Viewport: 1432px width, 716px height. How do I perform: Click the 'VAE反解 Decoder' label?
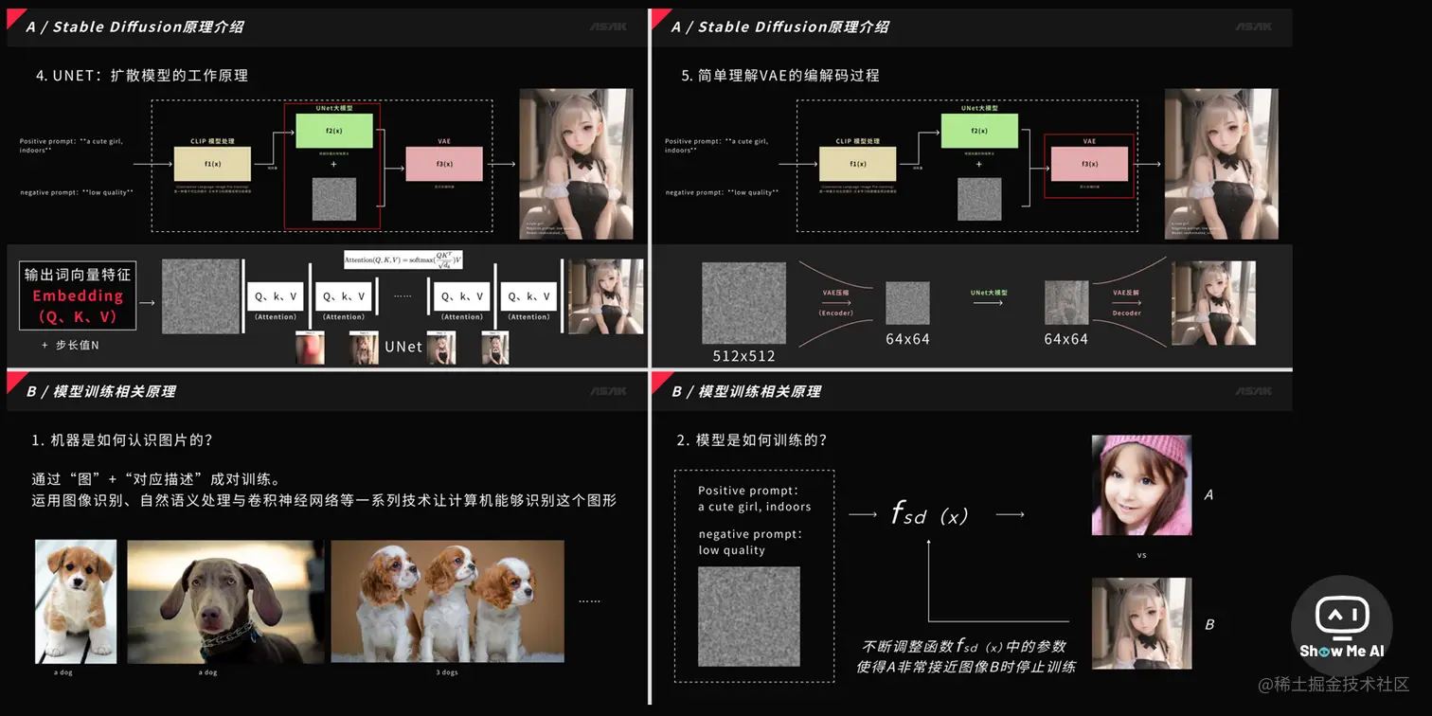point(1127,303)
